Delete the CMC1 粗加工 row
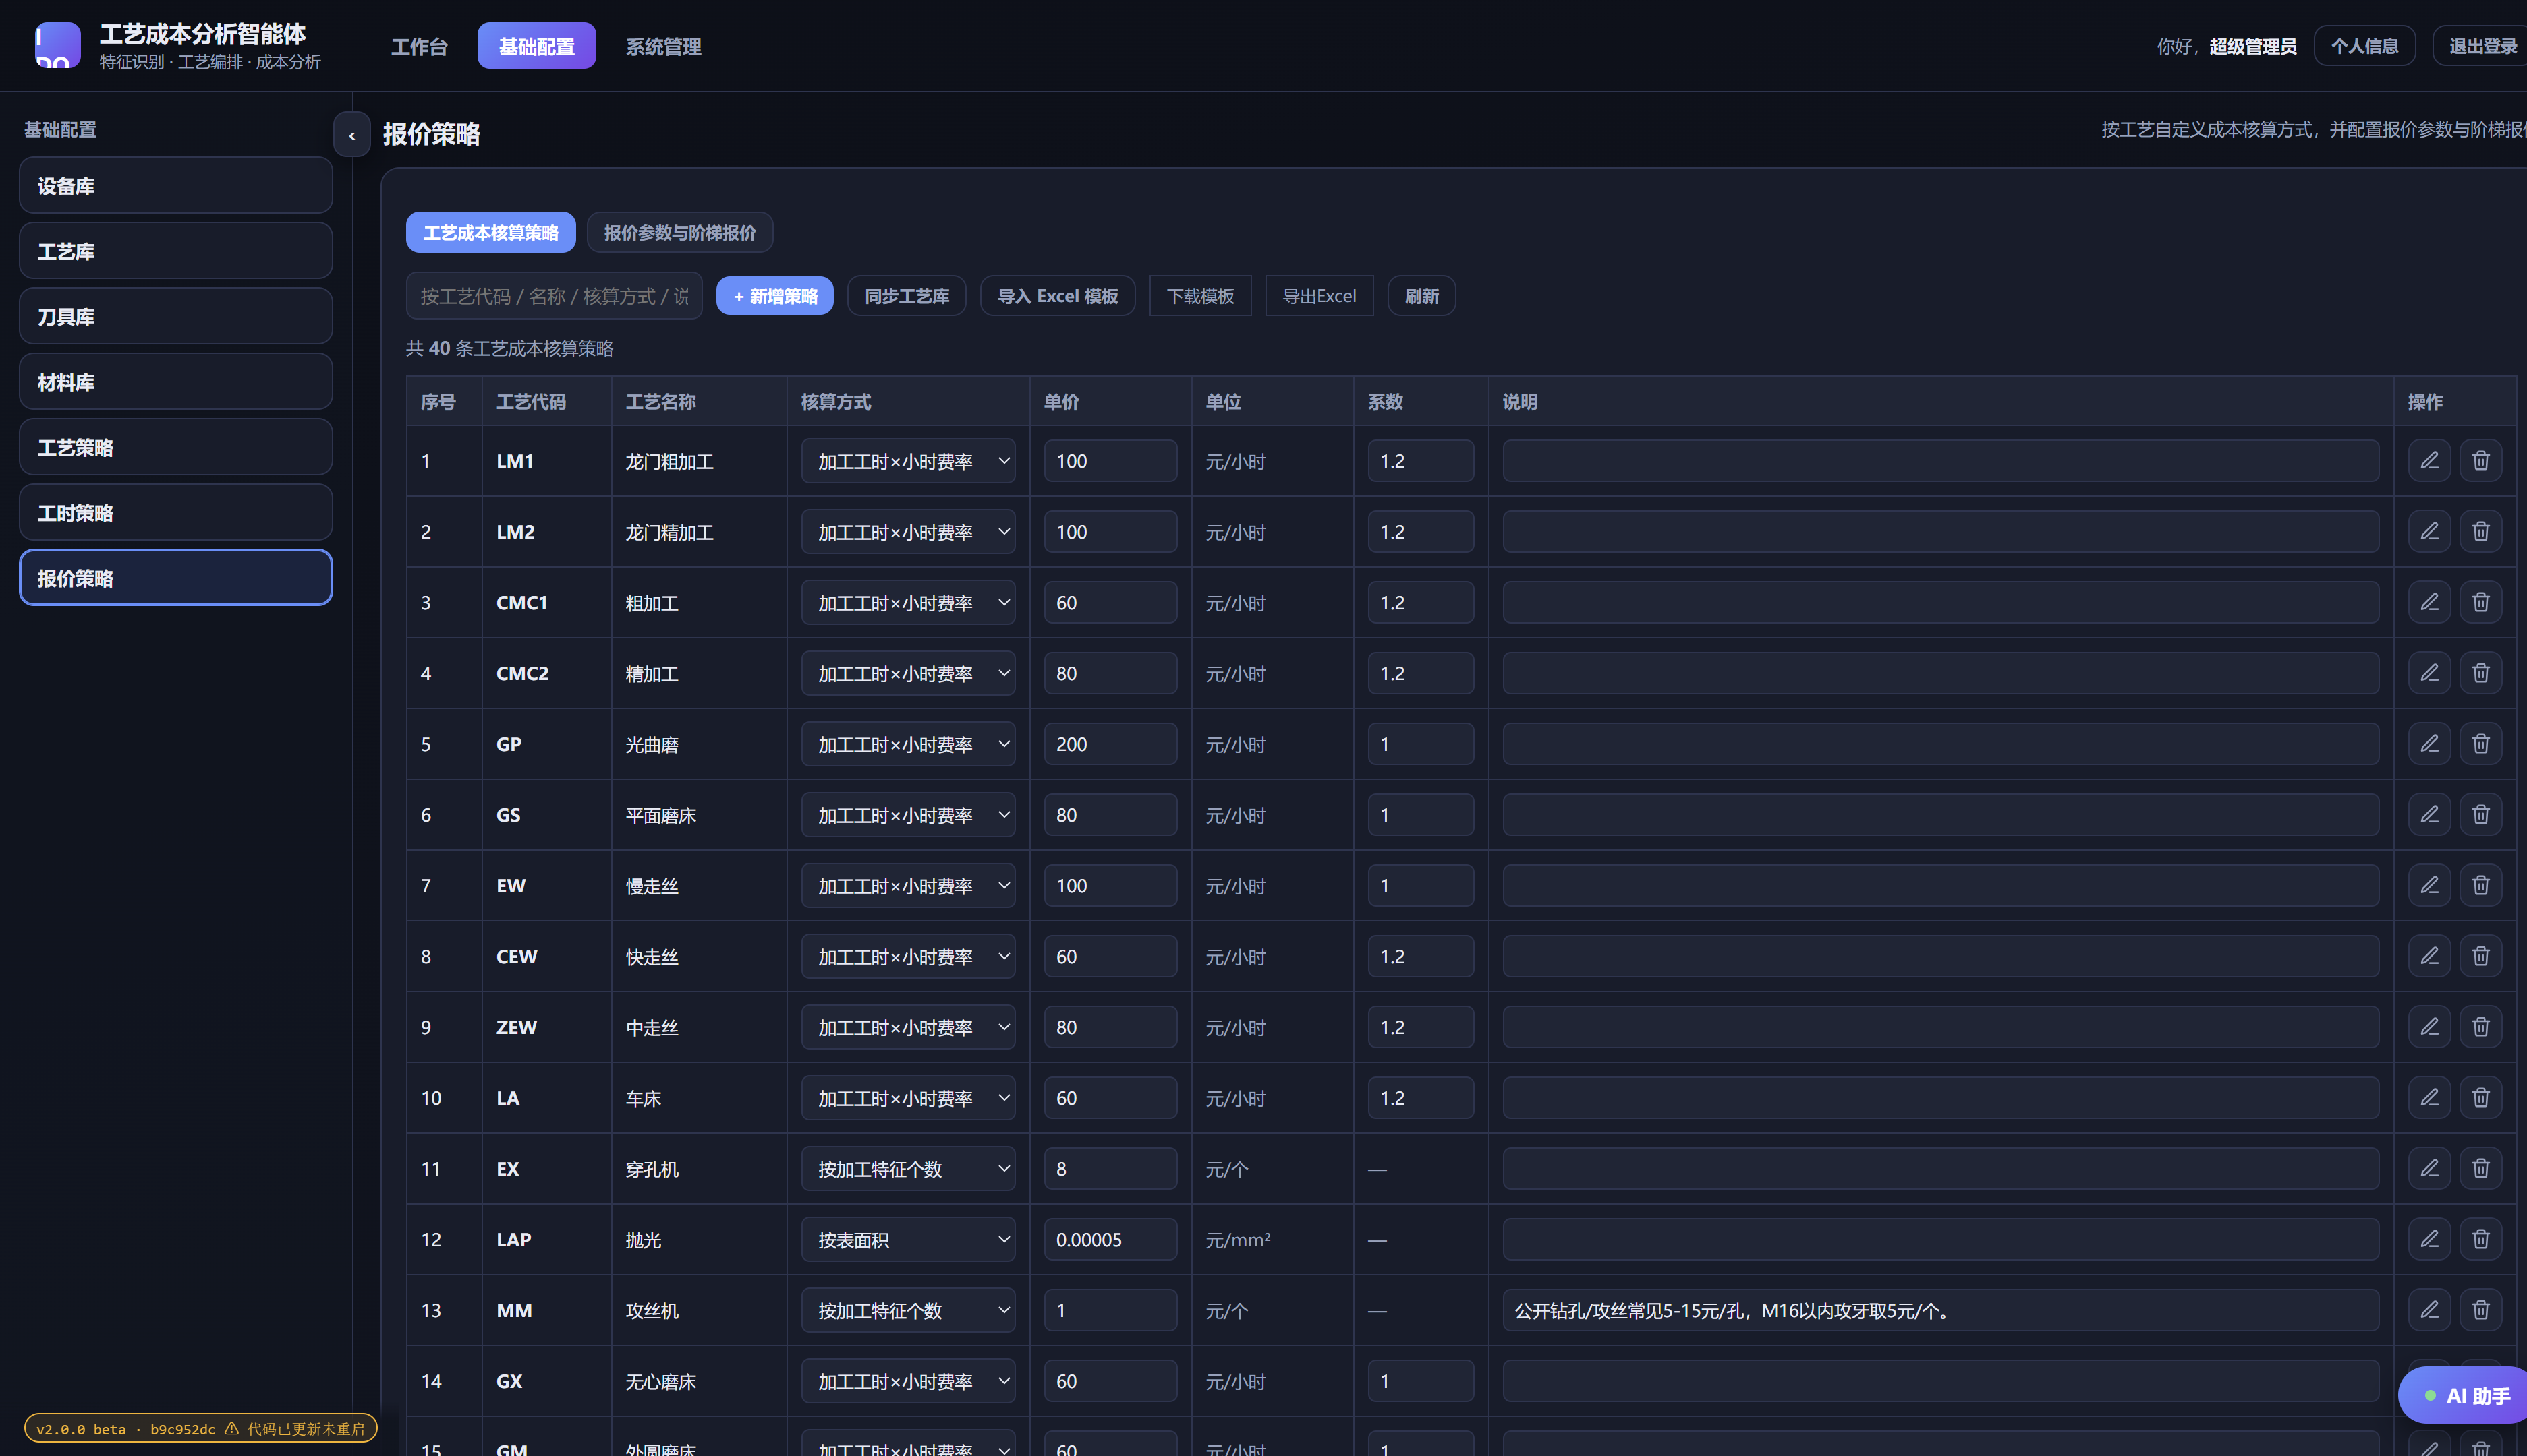The height and width of the screenshot is (1456, 2527). 2480,603
